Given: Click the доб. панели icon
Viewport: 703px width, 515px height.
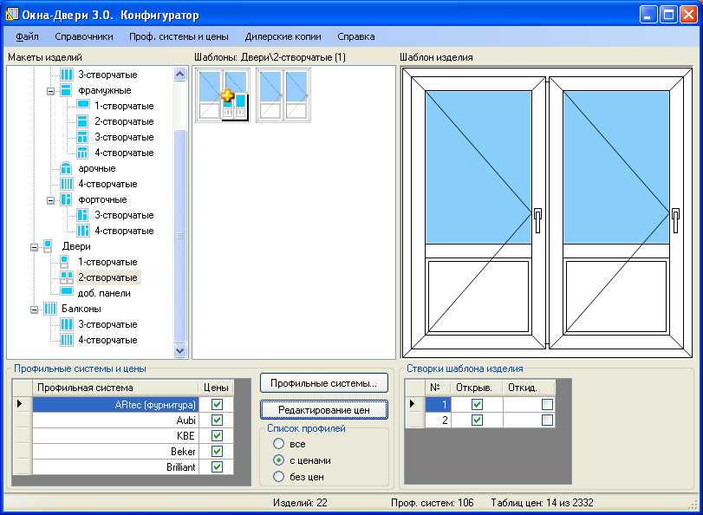Looking at the screenshot, I should click(x=67, y=291).
